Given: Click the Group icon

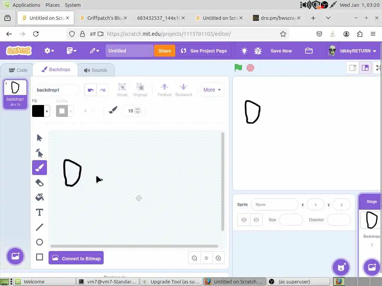Looking at the screenshot, I should [122, 90].
